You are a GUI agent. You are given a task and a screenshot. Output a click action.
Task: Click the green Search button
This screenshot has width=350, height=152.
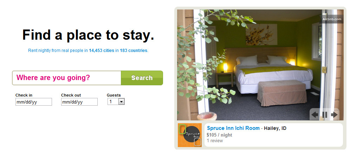pyautogui.click(x=142, y=78)
